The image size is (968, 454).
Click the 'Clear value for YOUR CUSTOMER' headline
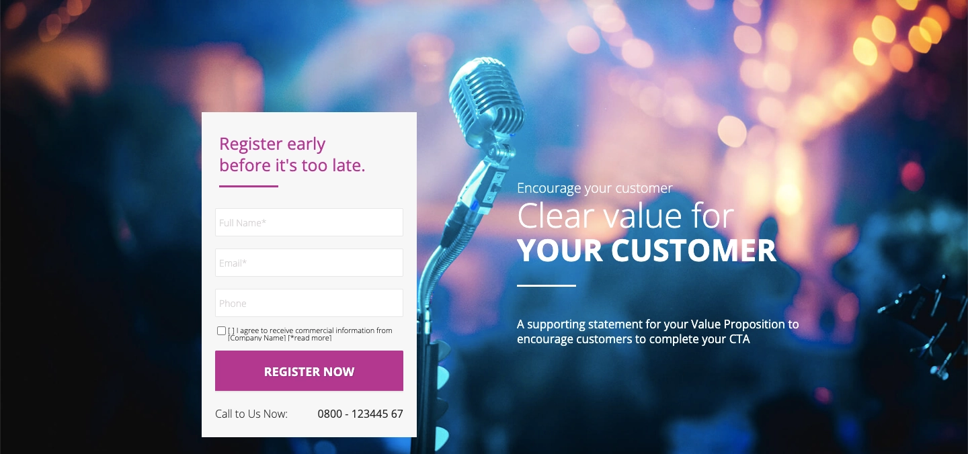pyautogui.click(x=645, y=233)
